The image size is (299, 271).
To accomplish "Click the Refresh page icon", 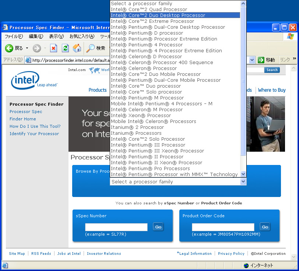I will click(65, 48).
